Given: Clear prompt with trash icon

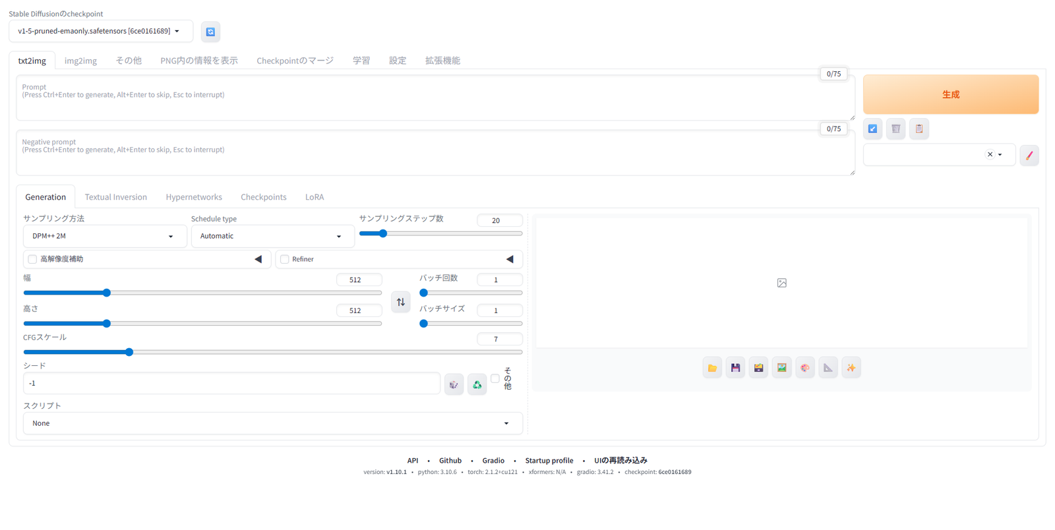Looking at the screenshot, I should [x=895, y=129].
